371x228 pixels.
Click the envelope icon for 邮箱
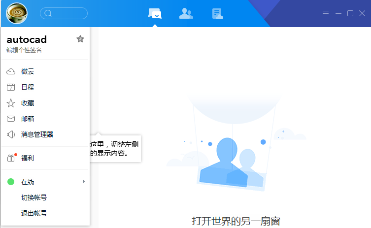pos(11,119)
